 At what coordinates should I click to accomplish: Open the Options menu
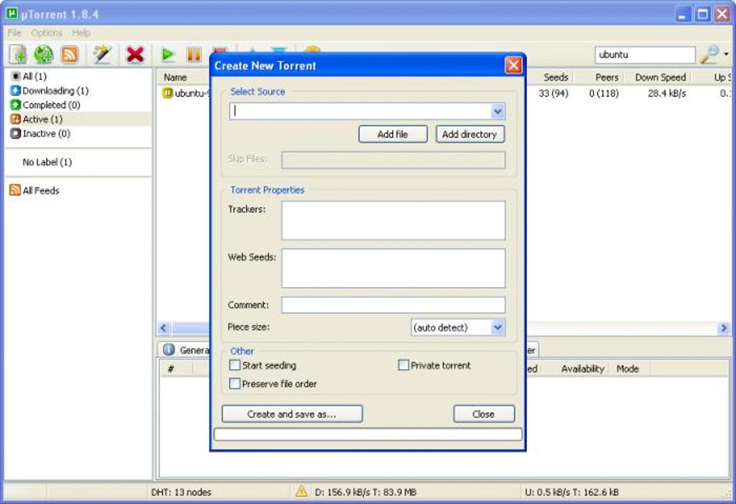[x=46, y=33]
